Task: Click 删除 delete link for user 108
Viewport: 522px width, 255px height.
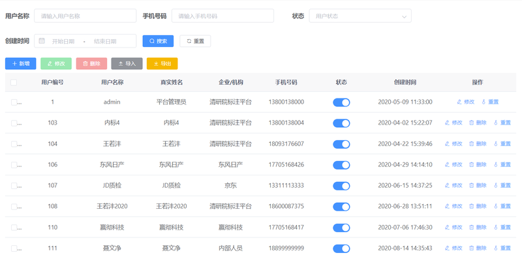Action: (478, 206)
